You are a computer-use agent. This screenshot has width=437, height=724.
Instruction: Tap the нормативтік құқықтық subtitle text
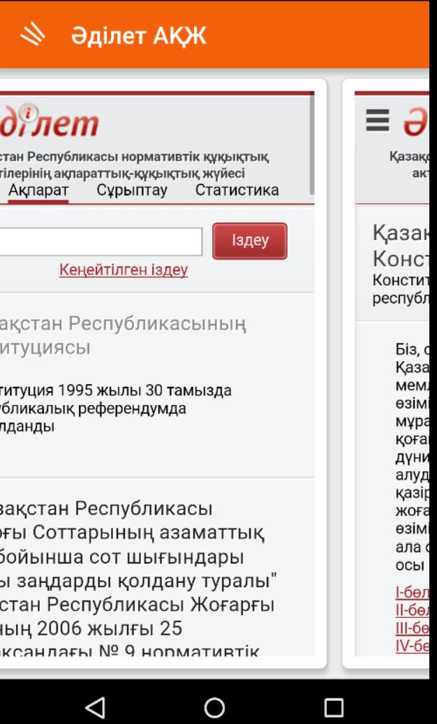tap(134, 165)
